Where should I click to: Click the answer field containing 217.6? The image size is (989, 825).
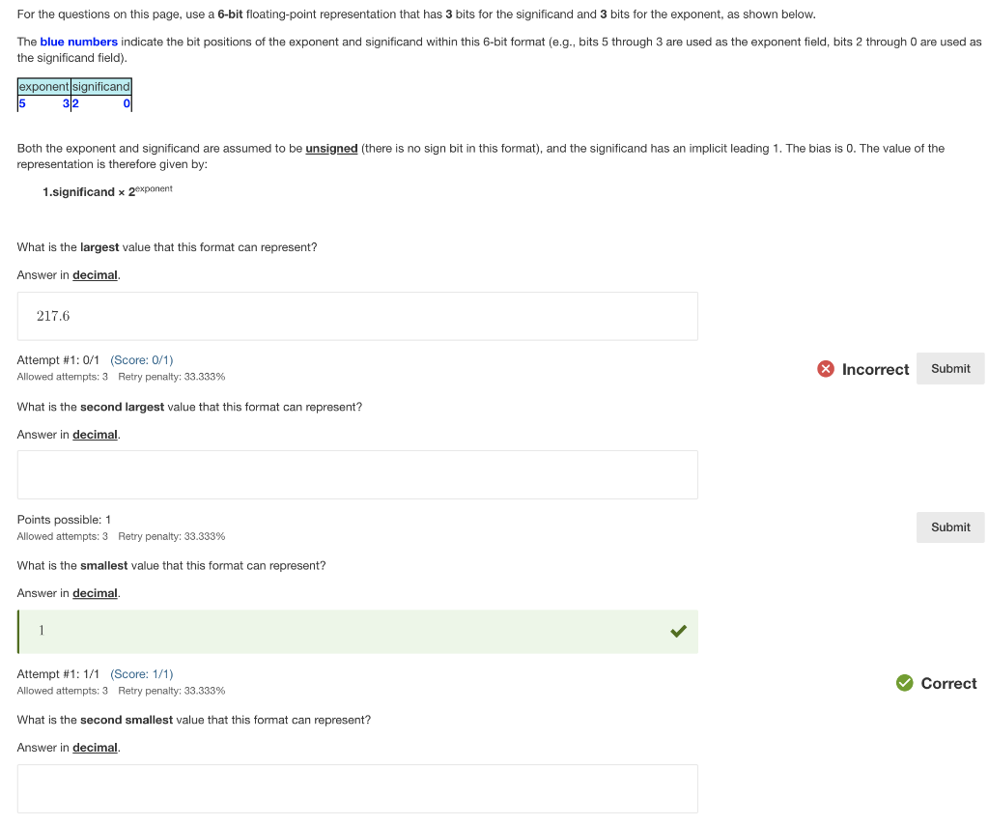click(x=357, y=316)
